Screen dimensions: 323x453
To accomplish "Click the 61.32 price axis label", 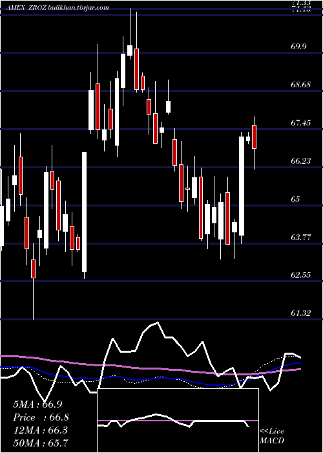I will point(301,313).
